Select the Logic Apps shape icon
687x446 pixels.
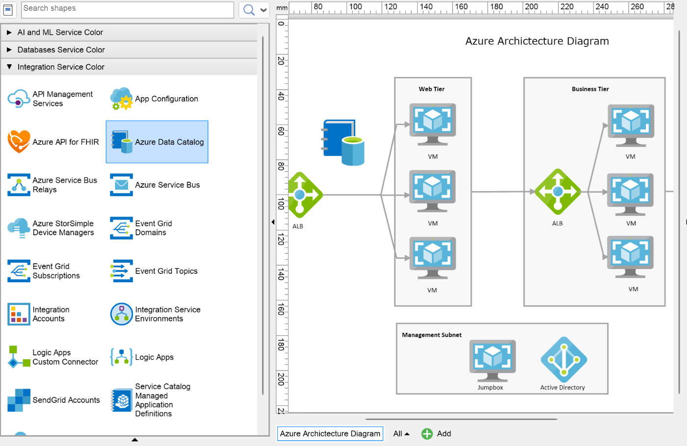(x=122, y=357)
